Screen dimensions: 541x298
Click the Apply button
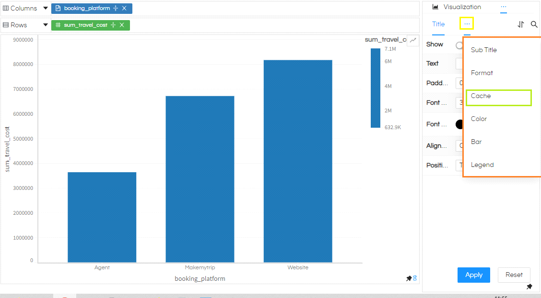point(474,275)
